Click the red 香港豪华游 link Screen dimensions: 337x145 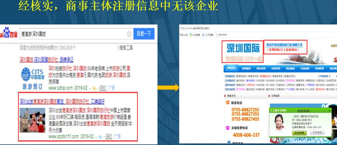click(x=265, y=76)
